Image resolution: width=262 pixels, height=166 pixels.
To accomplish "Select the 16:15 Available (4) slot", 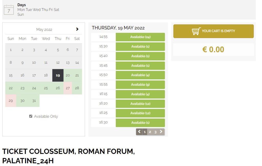I will 140,94.
